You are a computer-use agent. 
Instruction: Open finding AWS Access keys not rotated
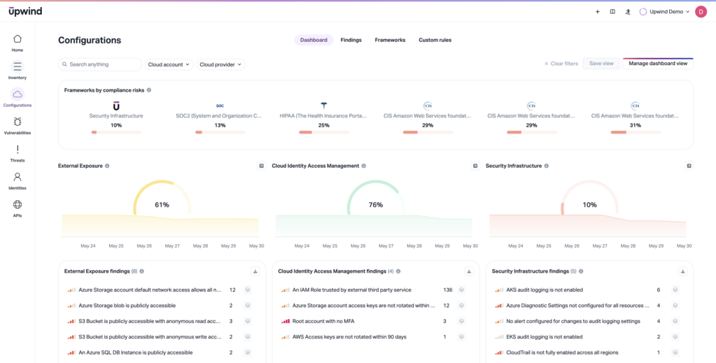click(350, 337)
